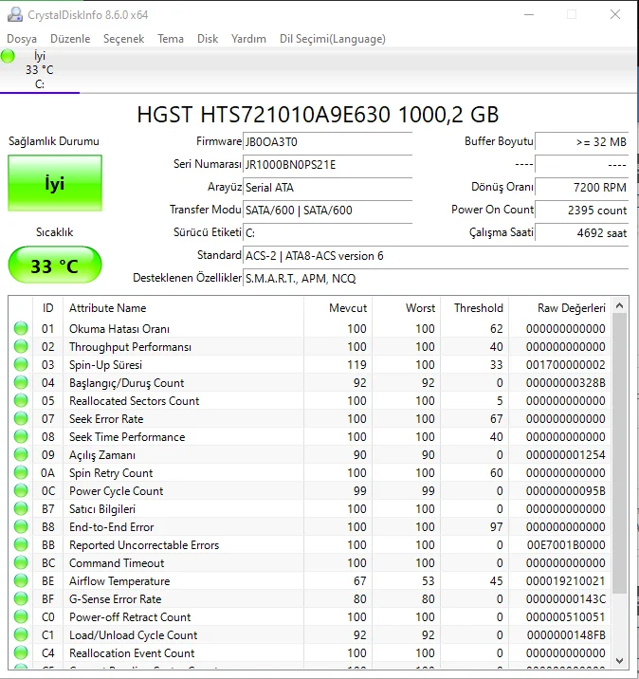Click status orb for Load/Unload Cycle Count row
The height and width of the screenshot is (679, 639).
click(21, 634)
